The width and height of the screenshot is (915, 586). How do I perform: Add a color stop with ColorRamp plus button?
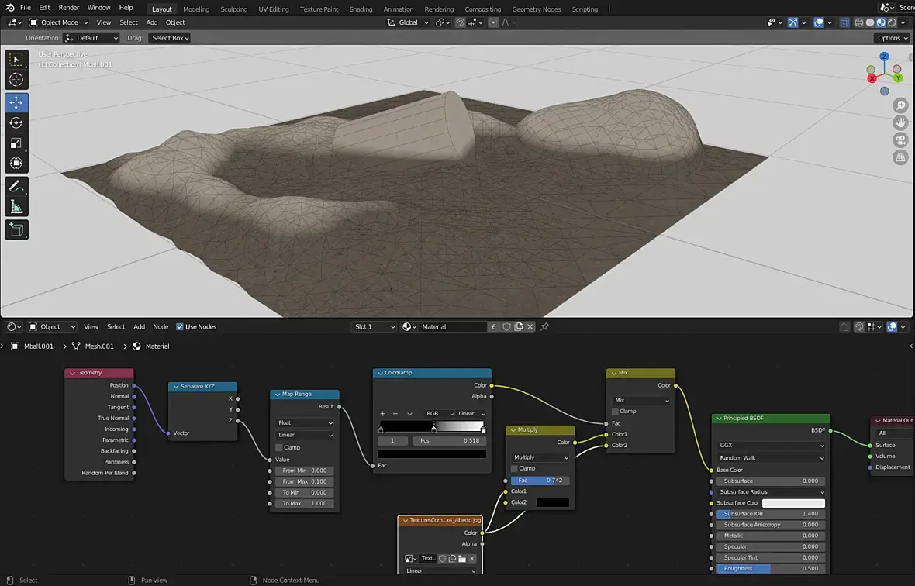click(382, 414)
